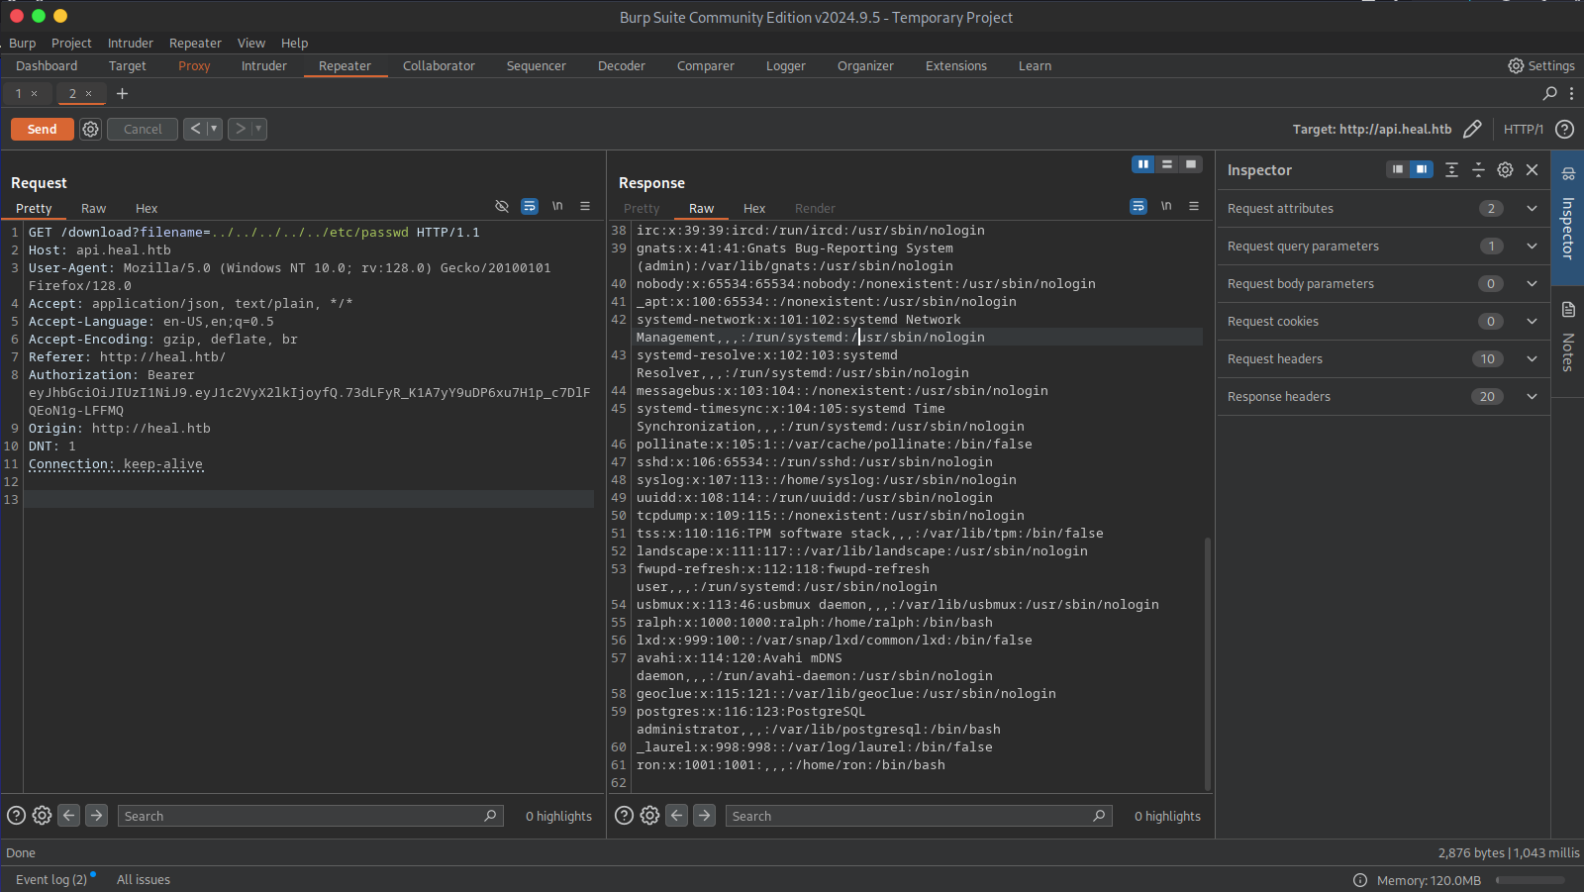Open Settings in top bar
Viewport: 1584px width, 892px height.
[x=1541, y=65]
